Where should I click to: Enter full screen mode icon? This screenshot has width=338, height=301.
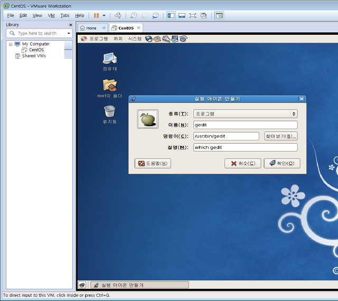coord(193,15)
